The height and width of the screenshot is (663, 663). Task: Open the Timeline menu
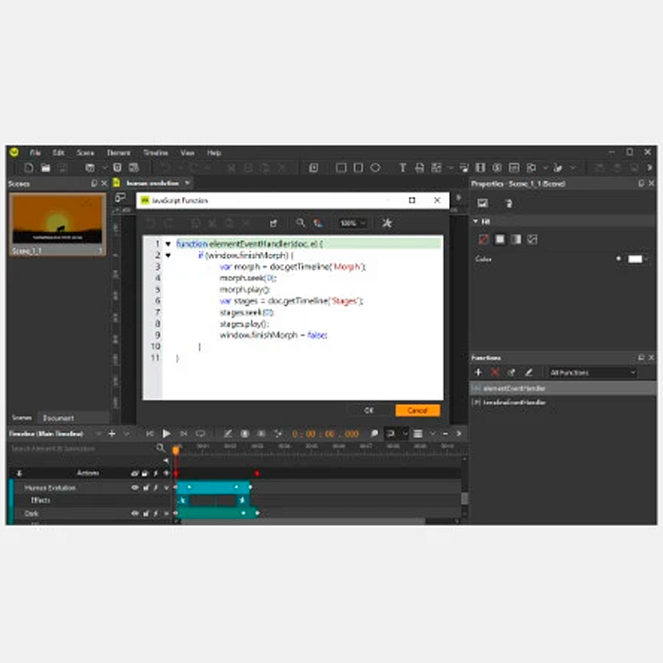click(x=155, y=152)
